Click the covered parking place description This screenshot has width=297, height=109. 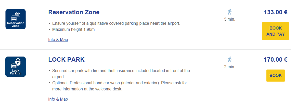coord(116,23)
